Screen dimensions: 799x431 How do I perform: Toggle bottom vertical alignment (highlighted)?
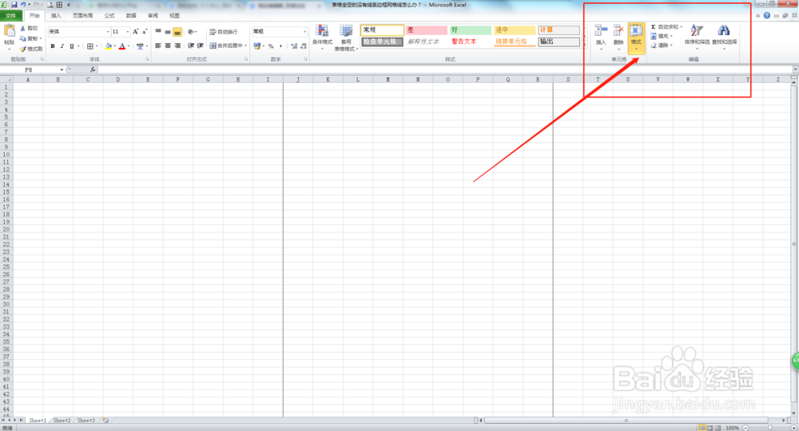coord(177,32)
